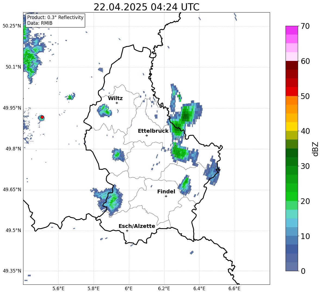Click the 5.8°E longitude label
The width and height of the screenshot is (322, 294).
click(94, 289)
